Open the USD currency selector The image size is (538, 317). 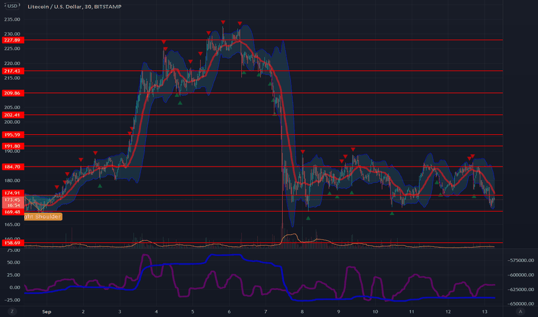coord(12,6)
